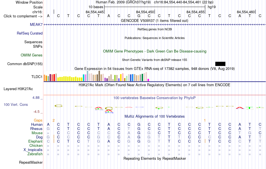The width and height of the screenshot is (266, 169).
Task: Click the 'GENCODE V50lift37' track title
Action: (x=155, y=20)
